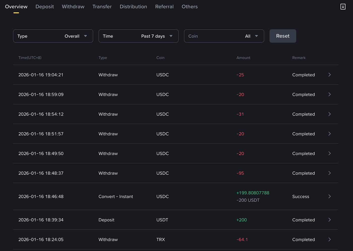Download transaction history via export icon

coord(343,7)
